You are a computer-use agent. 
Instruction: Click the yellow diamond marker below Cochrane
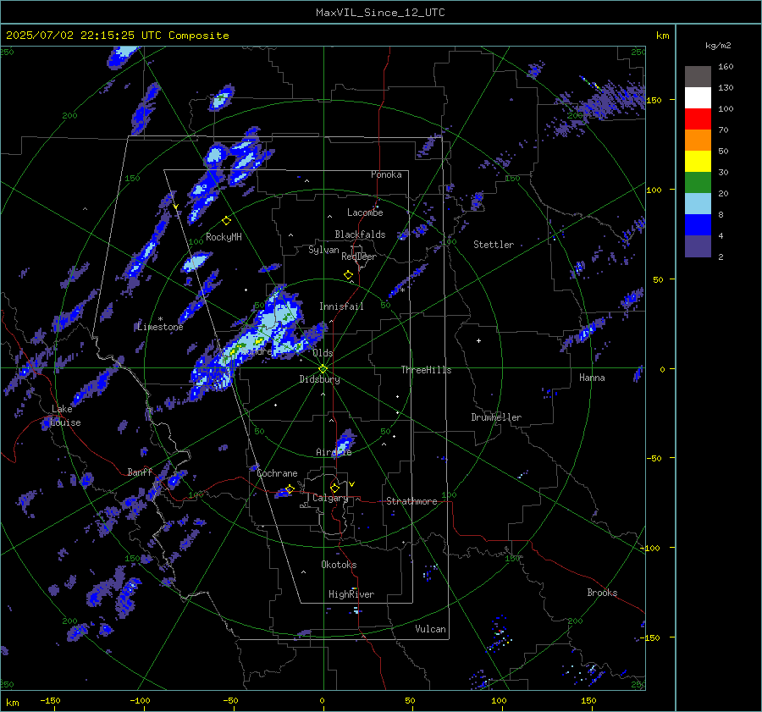click(x=290, y=488)
